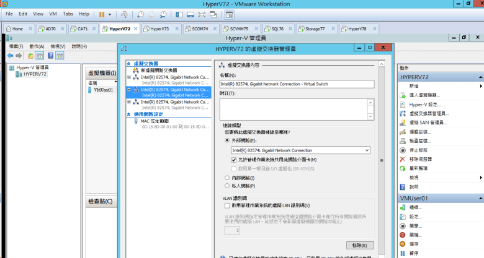Screen dimensions: 484x258
Task: Click the blue help icon in Hyper-V toolbar
Action: pyautogui.click(x=50, y=56)
